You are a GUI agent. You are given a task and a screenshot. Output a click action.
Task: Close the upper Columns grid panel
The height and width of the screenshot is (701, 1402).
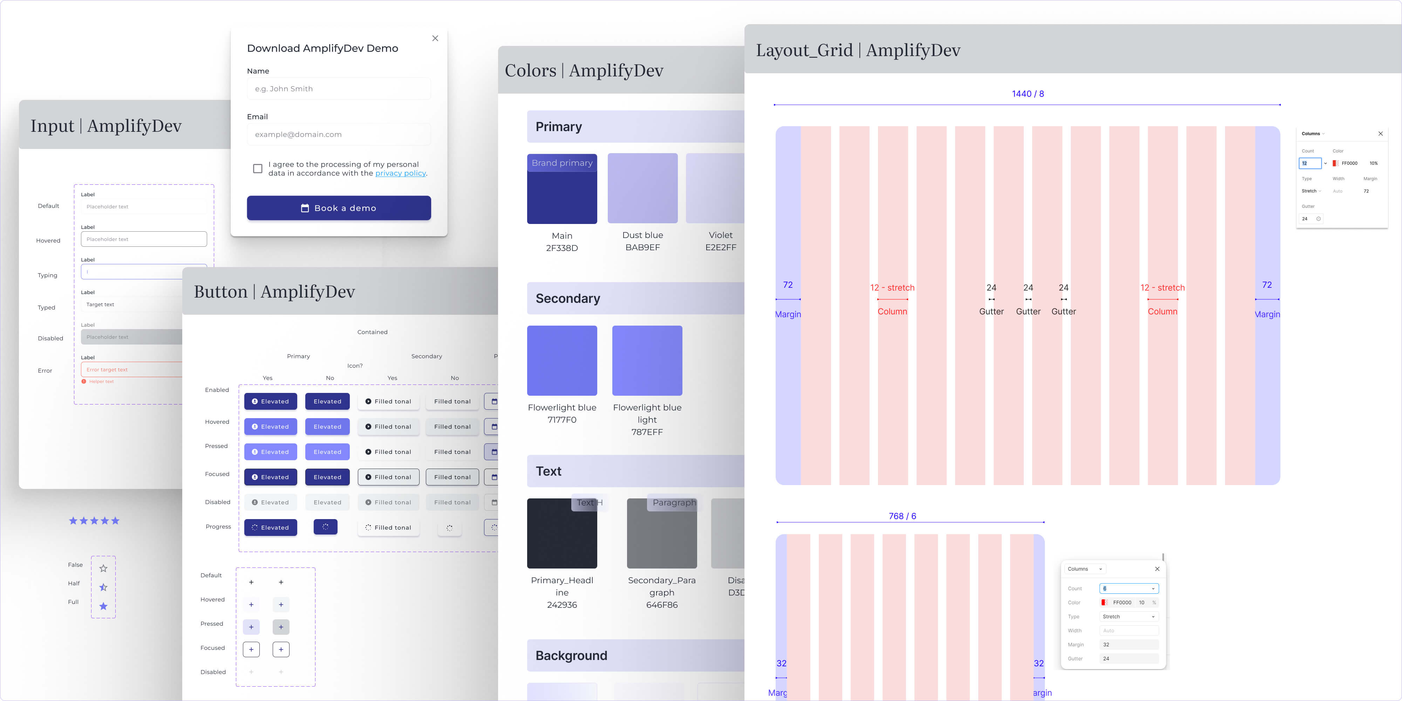click(x=1380, y=134)
